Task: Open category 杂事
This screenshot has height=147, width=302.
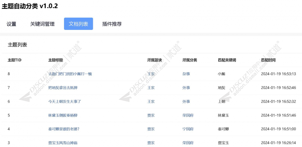Action: pyautogui.click(x=186, y=74)
